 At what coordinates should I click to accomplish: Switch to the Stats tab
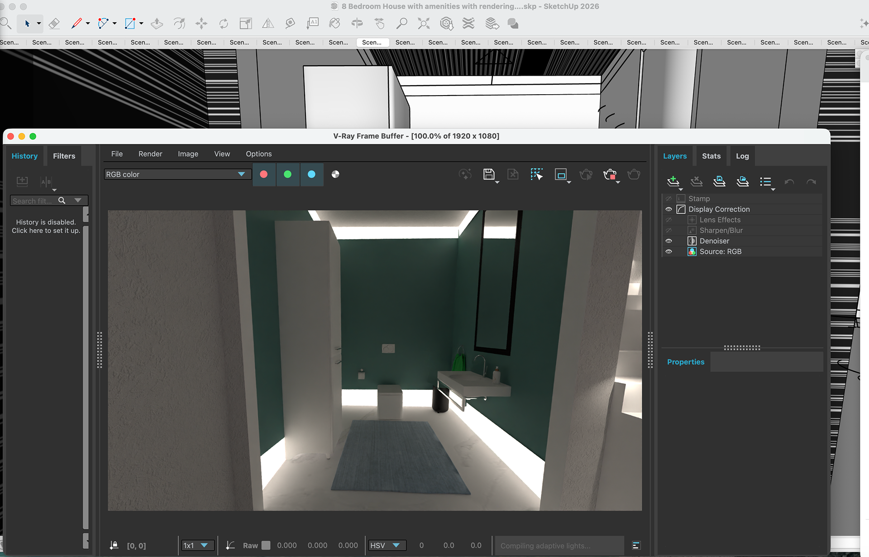pyautogui.click(x=711, y=156)
